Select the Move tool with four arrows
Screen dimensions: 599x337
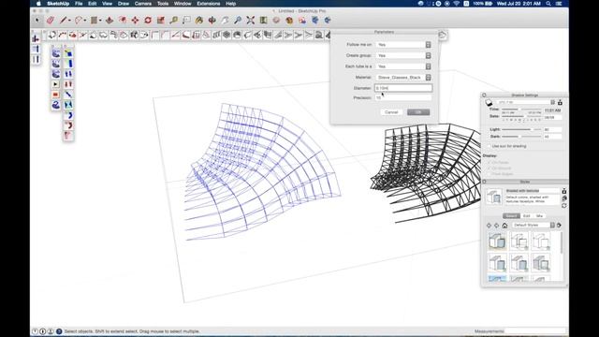click(x=135, y=20)
